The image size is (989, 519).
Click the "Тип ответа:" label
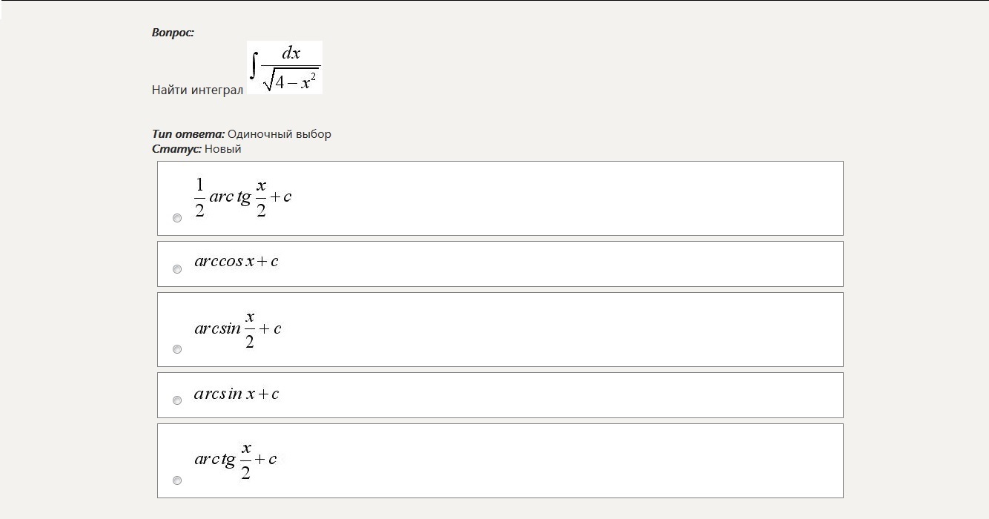(188, 134)
